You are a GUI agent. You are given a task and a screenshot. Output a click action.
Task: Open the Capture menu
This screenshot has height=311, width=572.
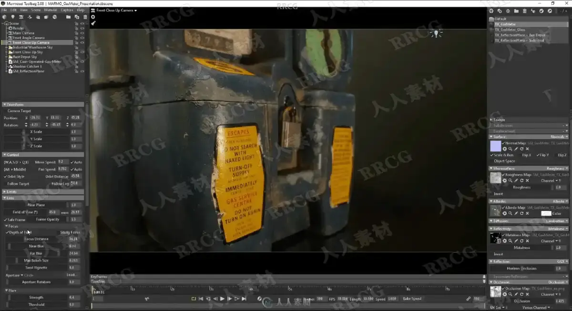tap(67, 10)
